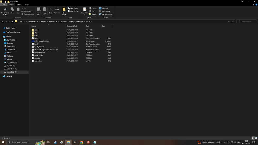Click the Up one level arrow
Viewport: 258px width, 145px height.
pyautogui.click(x=12, y=21)
